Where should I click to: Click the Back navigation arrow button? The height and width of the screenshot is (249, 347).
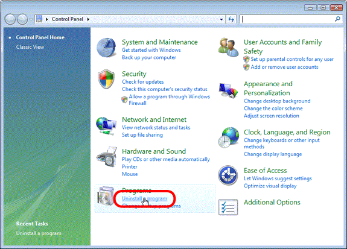click(10, 19)
